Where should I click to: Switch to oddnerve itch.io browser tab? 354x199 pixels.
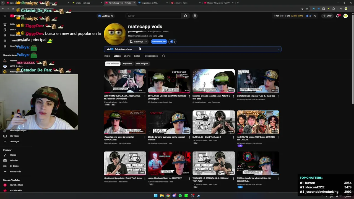point(185,3)
